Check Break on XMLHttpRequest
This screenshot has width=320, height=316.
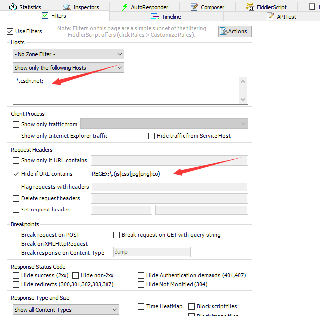click(x=16, y=244)
